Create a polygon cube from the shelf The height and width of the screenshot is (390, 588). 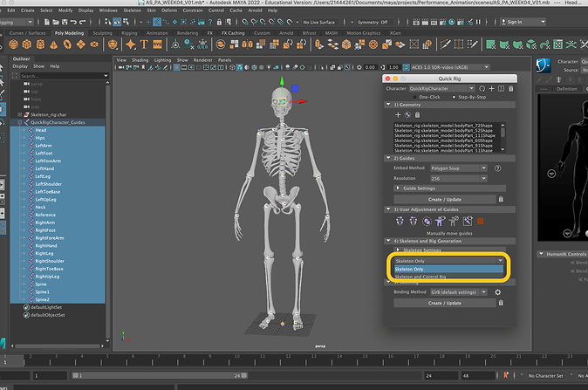[27, 44]
